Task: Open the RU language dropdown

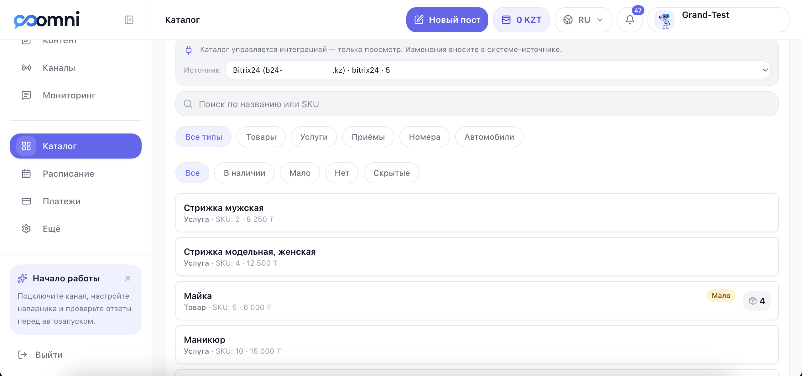Action: coord(584,20)
